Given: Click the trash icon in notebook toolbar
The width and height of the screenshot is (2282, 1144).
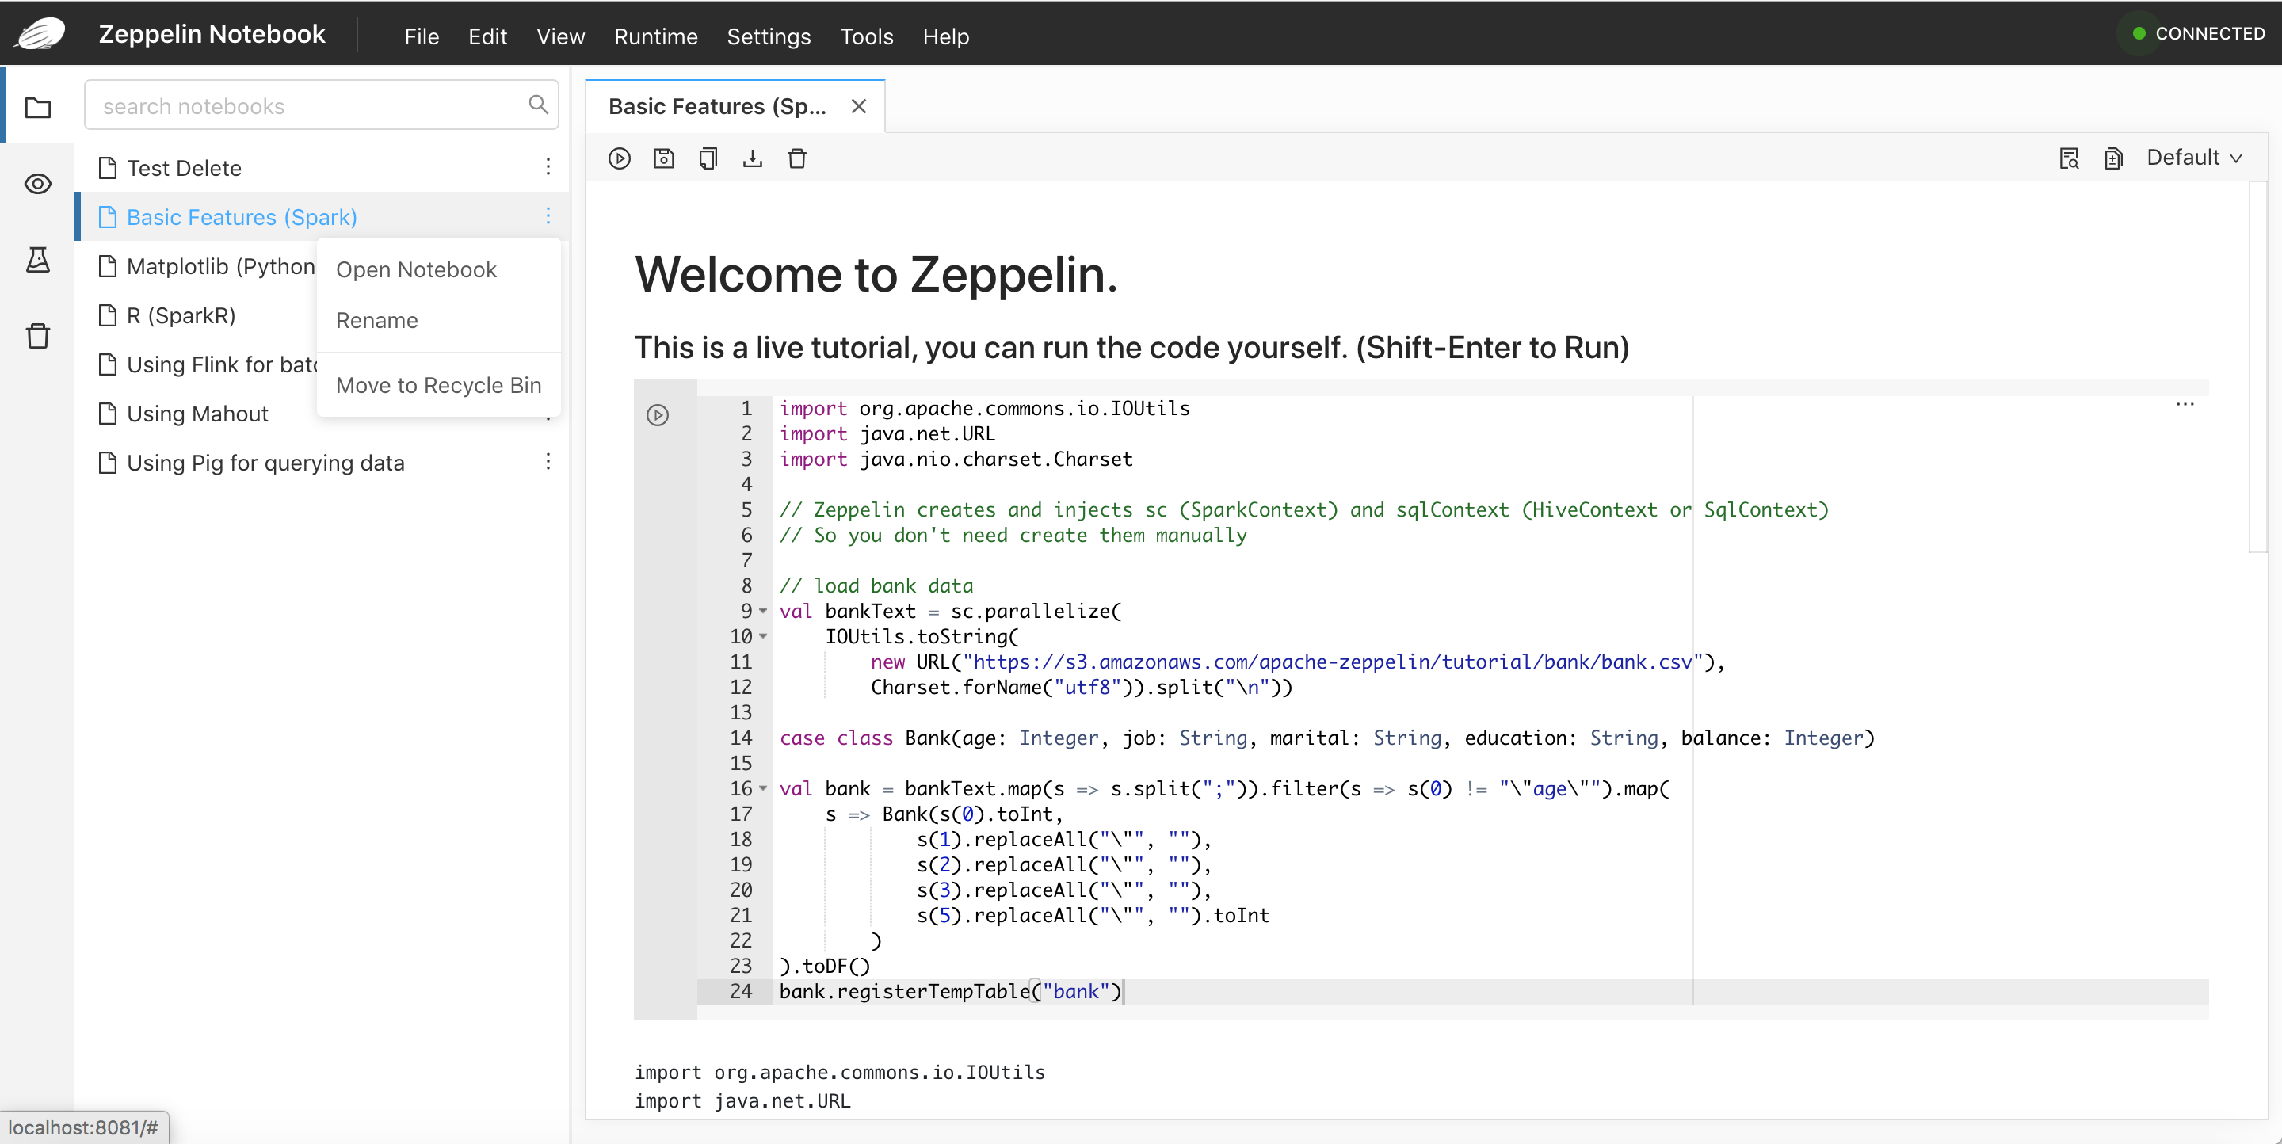Looking at the screenshot, I should (796, 158).
